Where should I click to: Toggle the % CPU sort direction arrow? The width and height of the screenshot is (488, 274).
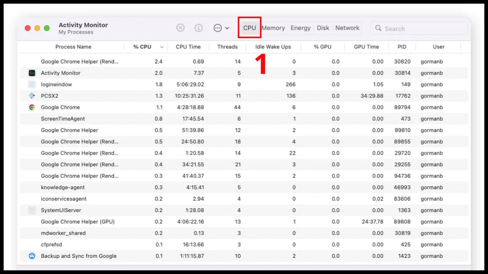[162, 47]
